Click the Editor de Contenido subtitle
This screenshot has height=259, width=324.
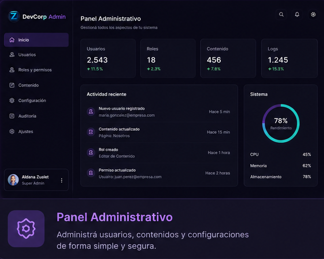pos(116,156)
